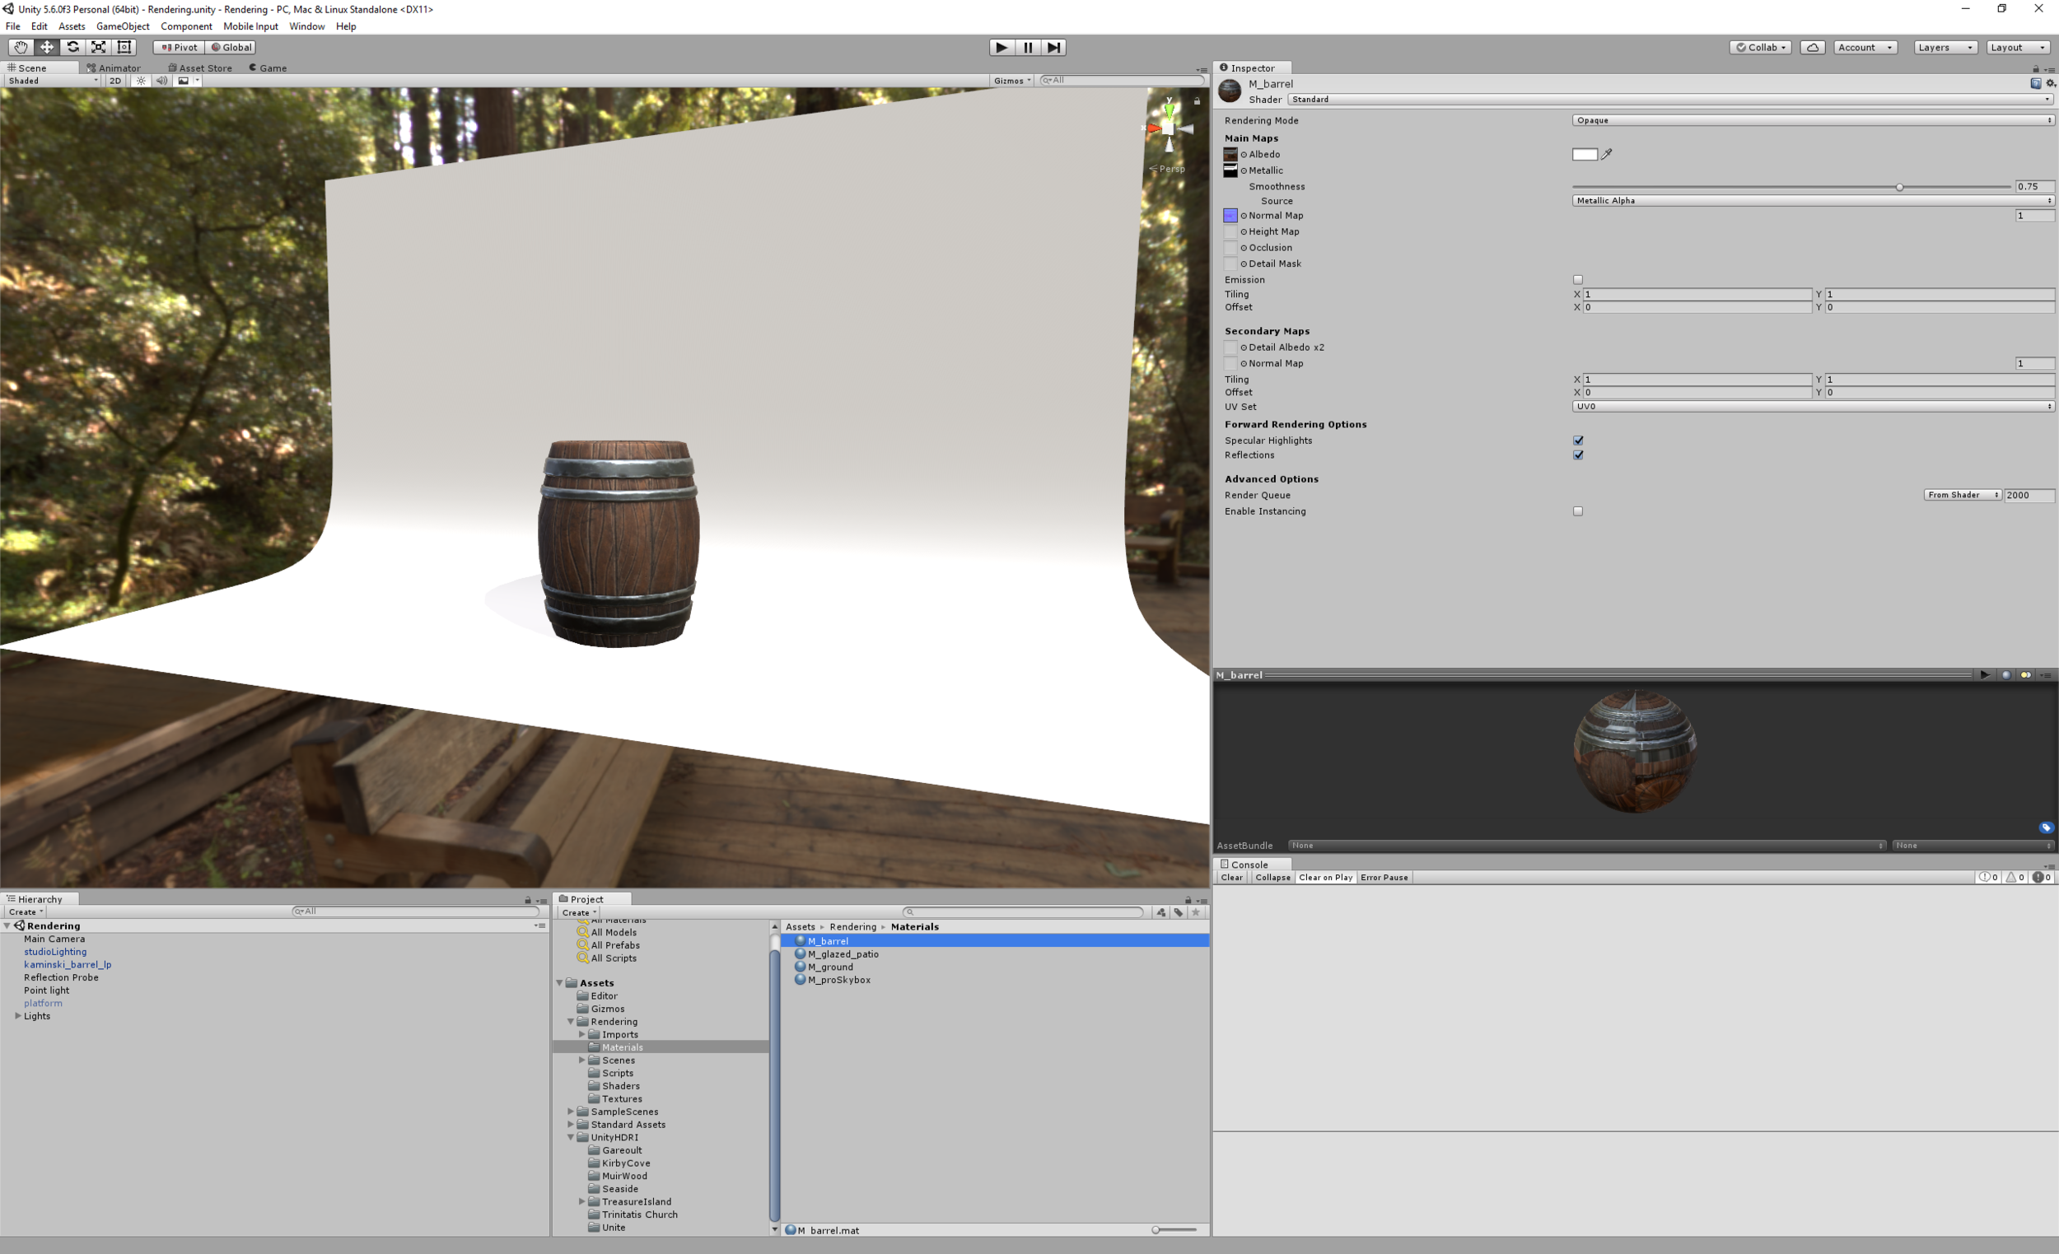2059x1254 pixels.
Task: Uncheck Specular Highlights
Action: point(1578,441)
